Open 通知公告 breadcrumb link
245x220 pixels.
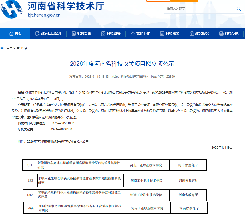22,48
